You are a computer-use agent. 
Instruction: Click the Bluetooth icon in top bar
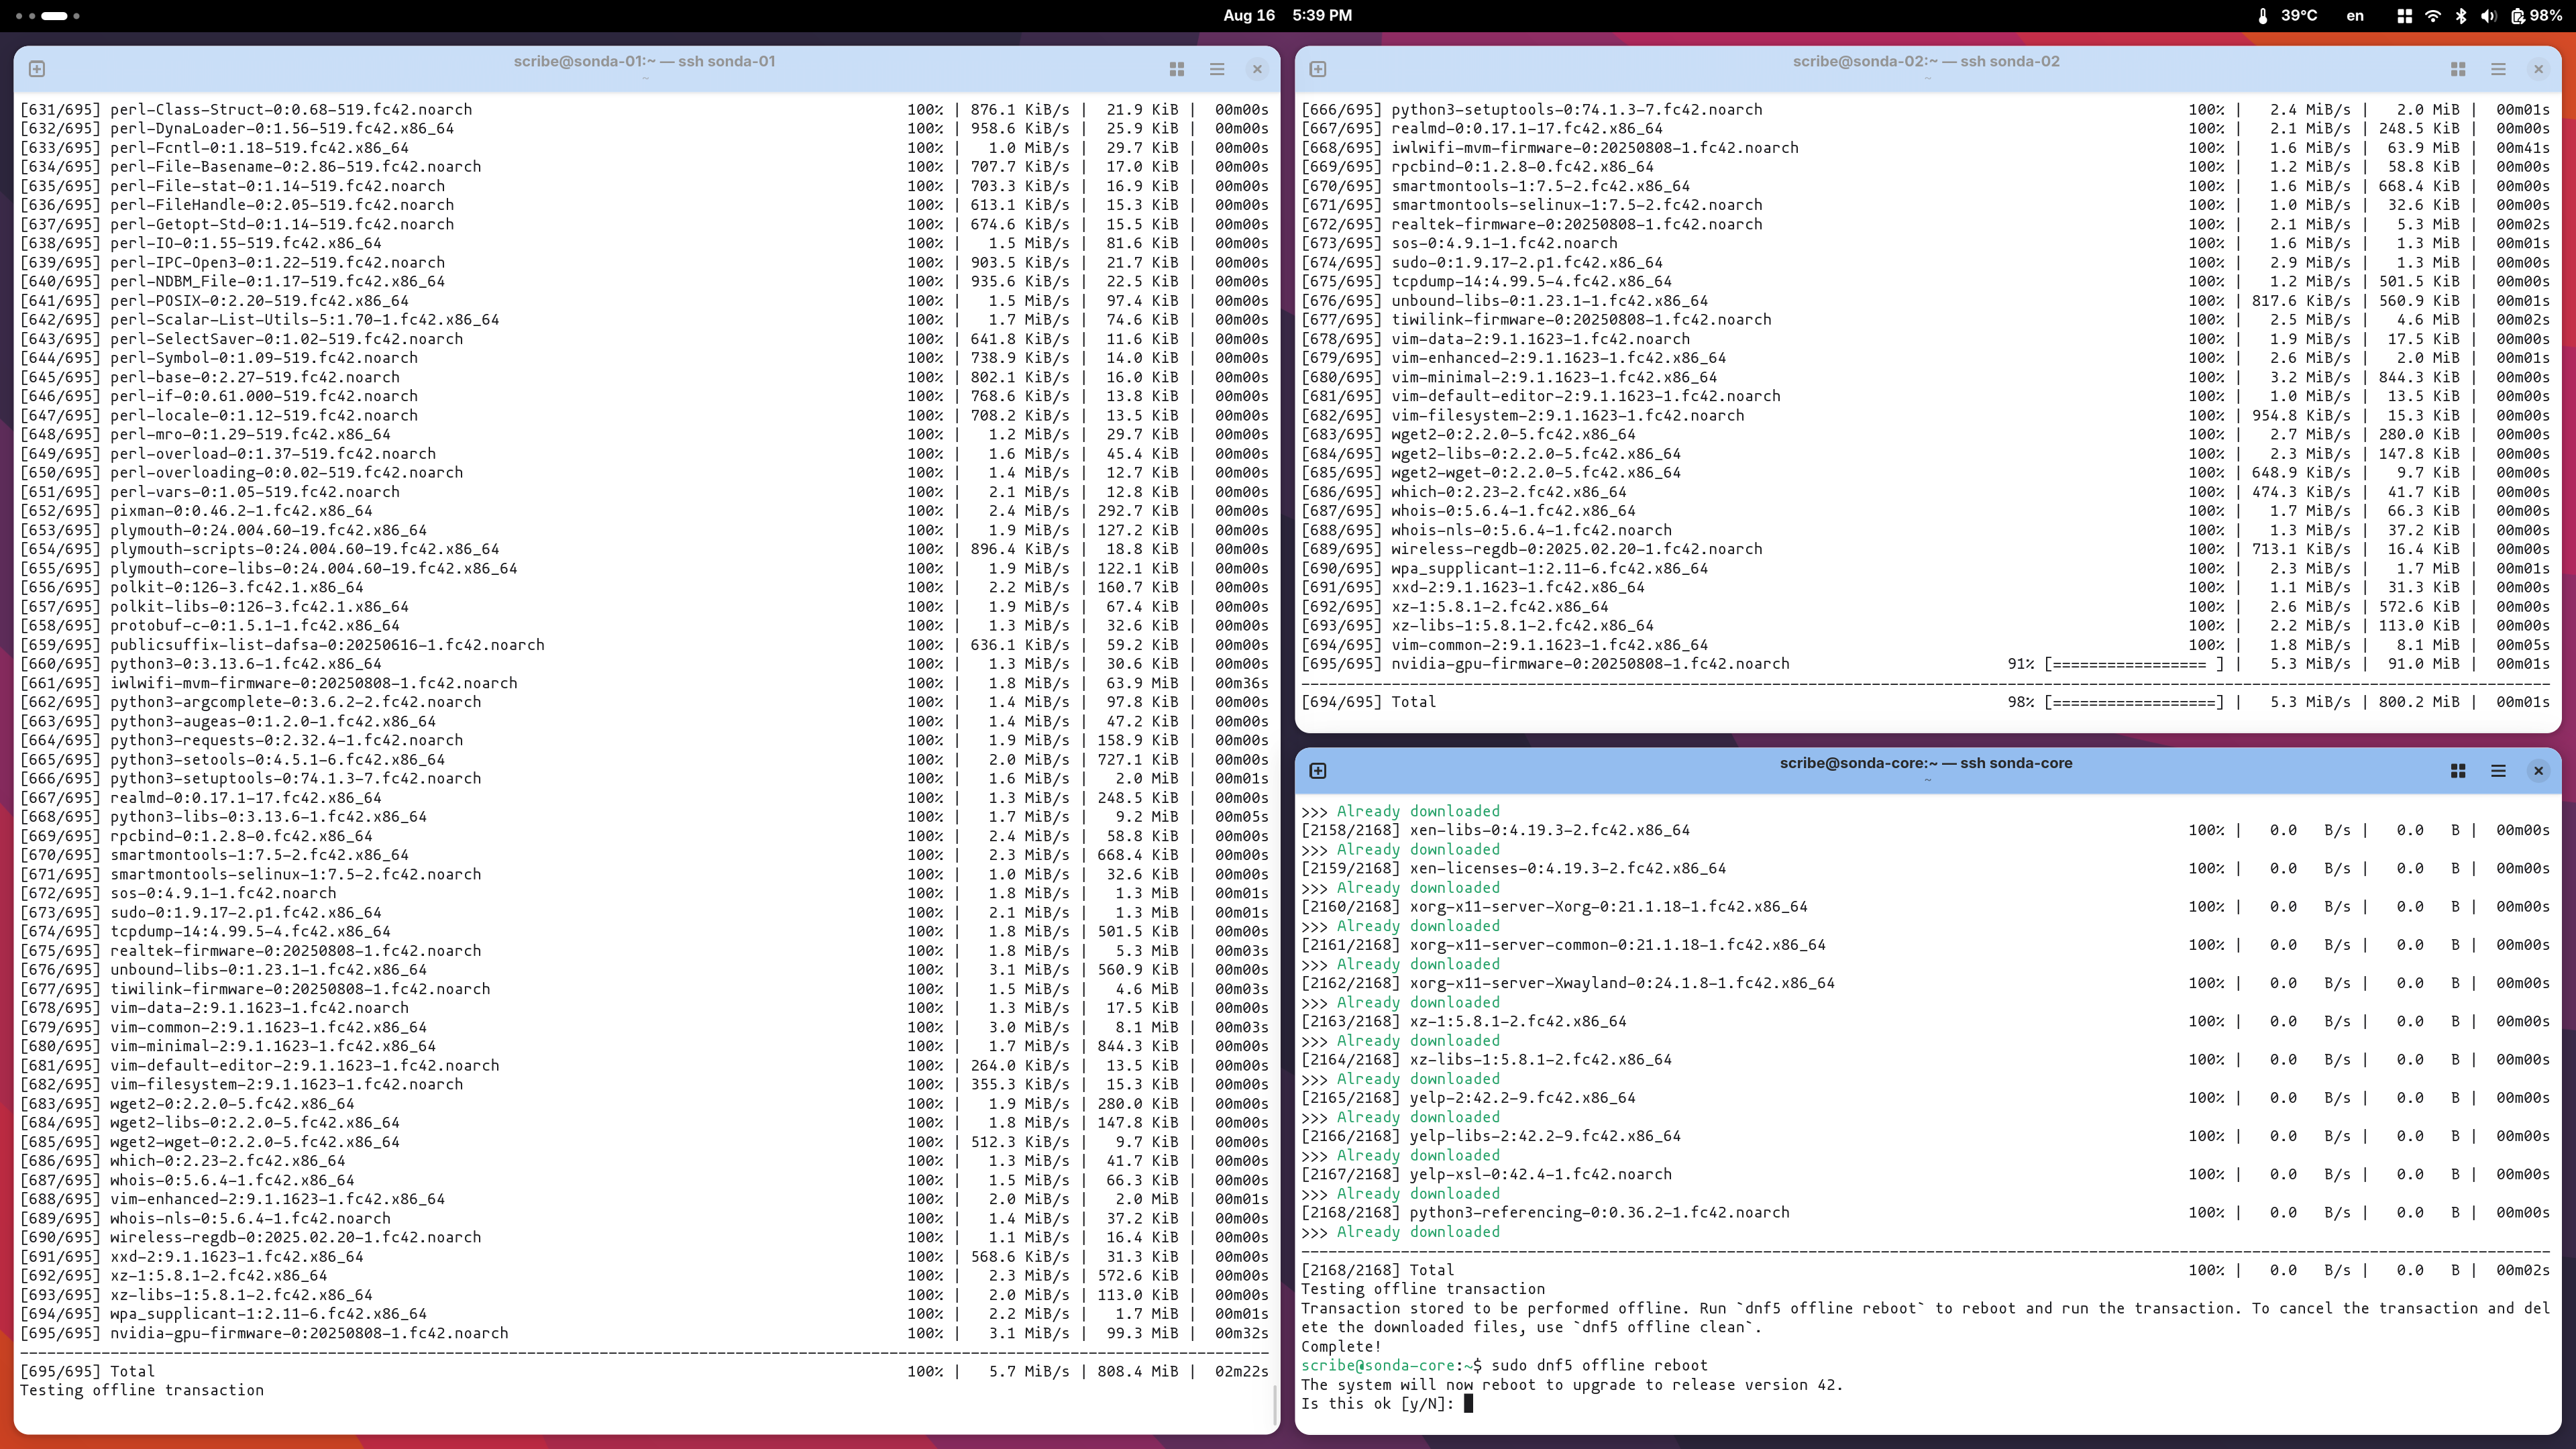click(2461, 16)
